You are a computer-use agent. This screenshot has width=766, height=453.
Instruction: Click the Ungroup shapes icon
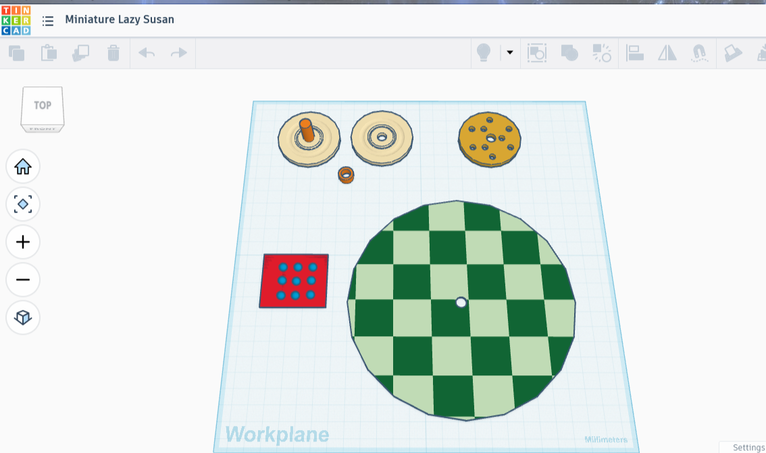[602, 53]
